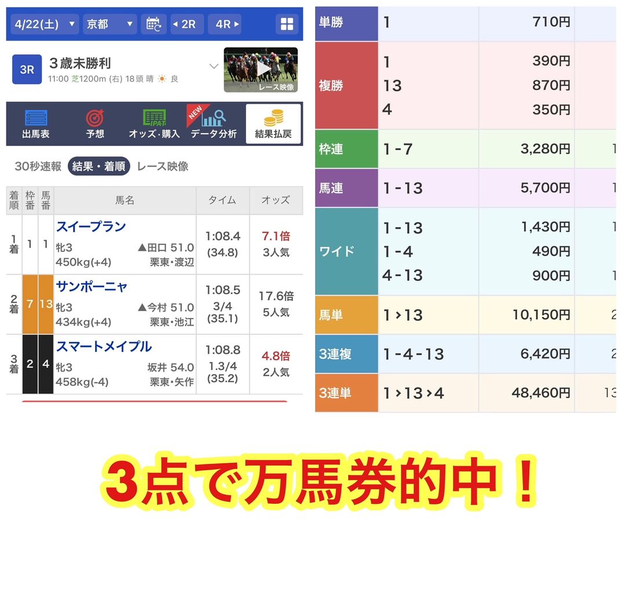Viewport: 622px width, 593px height.
Task: Select the 結果・着順 pill tab
Action: pos(99,166)
